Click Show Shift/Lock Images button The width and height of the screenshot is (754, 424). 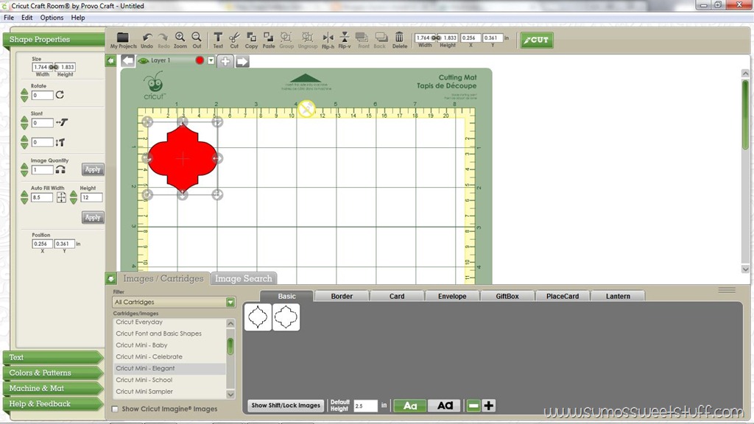286,406
